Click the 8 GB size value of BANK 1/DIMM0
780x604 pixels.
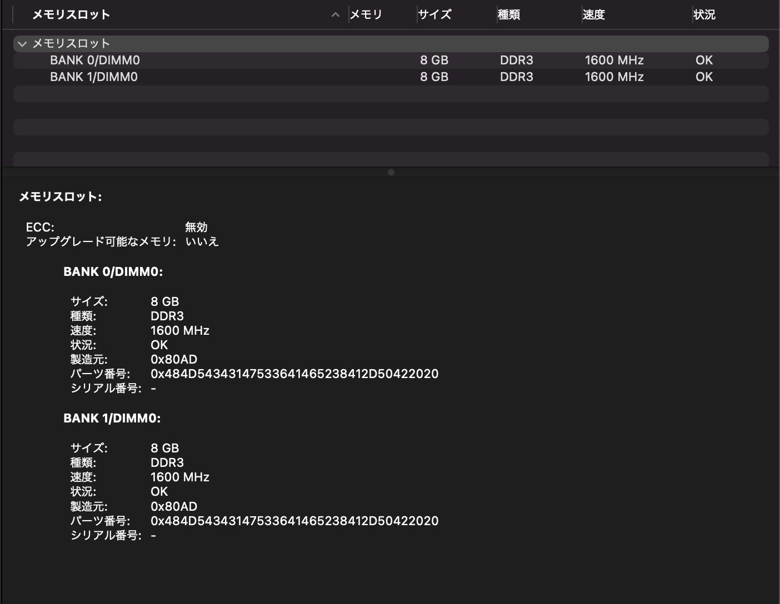[x=434, y=77]
